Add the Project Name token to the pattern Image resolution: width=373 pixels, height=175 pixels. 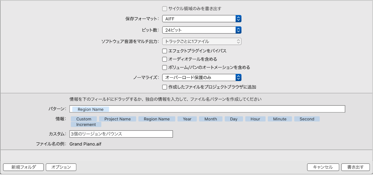118,119
